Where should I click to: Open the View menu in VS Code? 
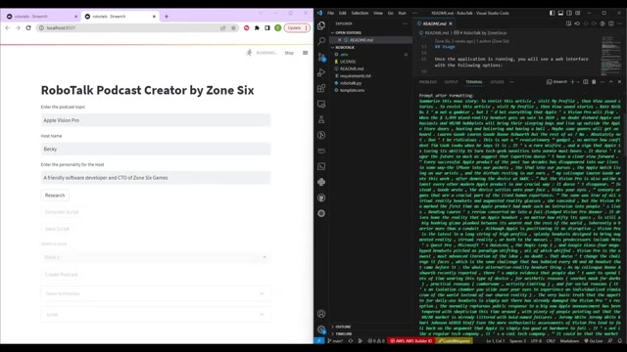tap(378, 13)
